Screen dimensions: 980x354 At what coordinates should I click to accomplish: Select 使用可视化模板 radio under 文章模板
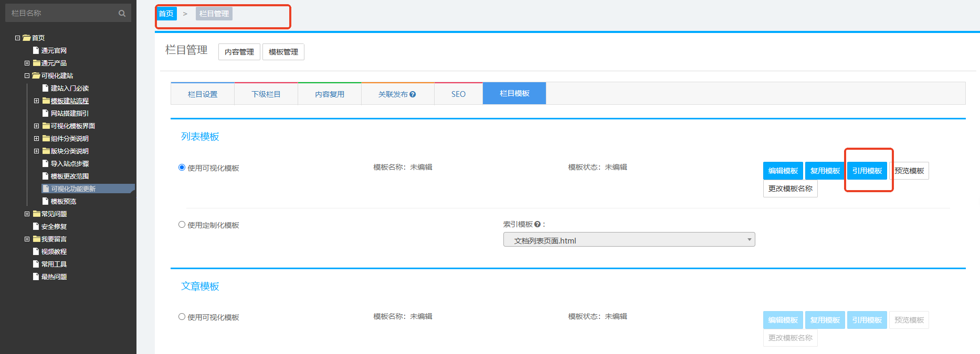(182, 317)
